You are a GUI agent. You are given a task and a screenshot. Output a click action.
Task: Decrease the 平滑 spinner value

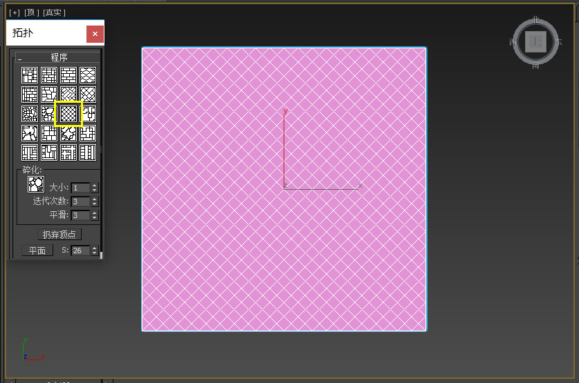click(95, 217)
